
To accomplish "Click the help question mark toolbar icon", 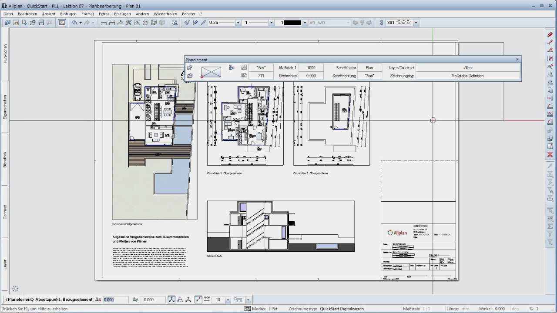I will 174,23.
